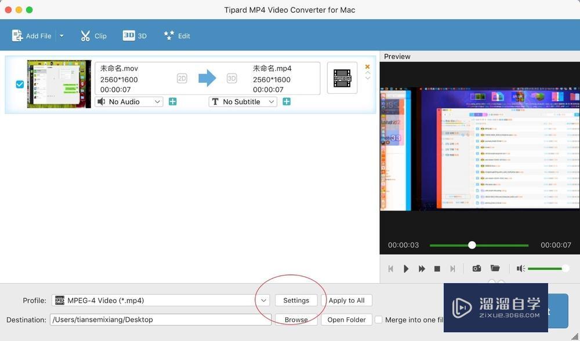Click the output 3D badge icon
580x341 pixels.
coord(231,78)
